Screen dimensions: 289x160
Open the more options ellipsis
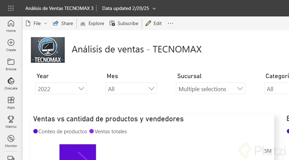coord(171,23)
